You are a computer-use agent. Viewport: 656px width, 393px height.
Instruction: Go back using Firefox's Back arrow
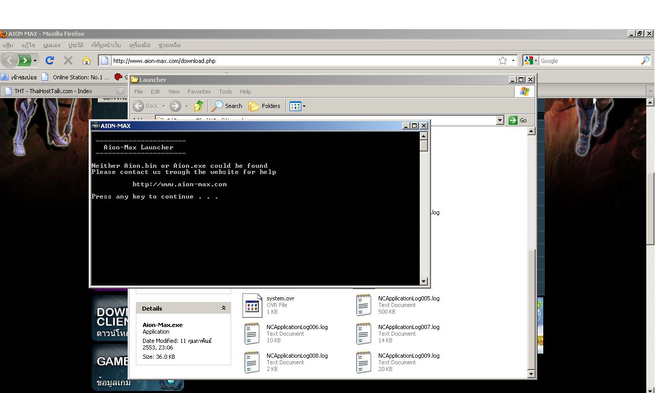[x=9, y=60]
